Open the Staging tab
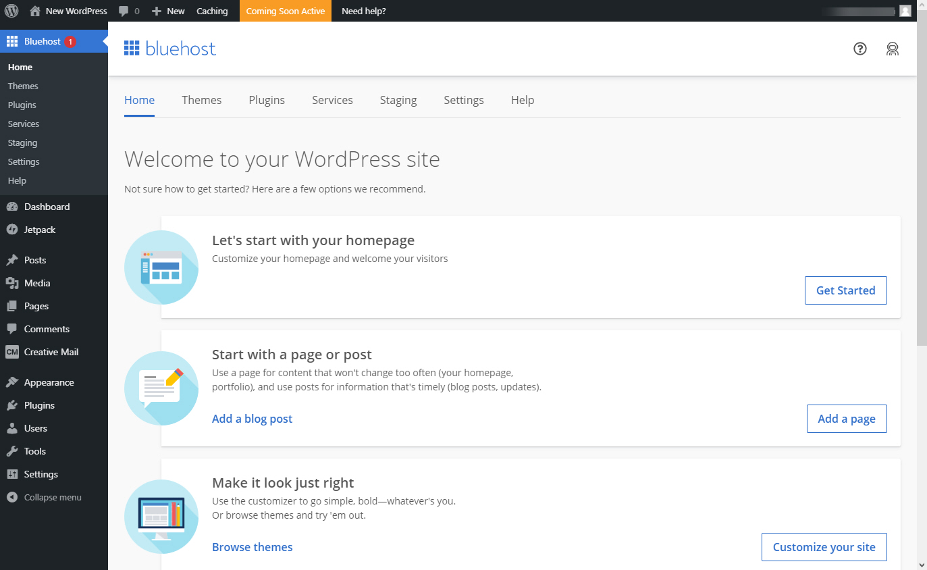The image size is (927, 570). tap(398, 100)
